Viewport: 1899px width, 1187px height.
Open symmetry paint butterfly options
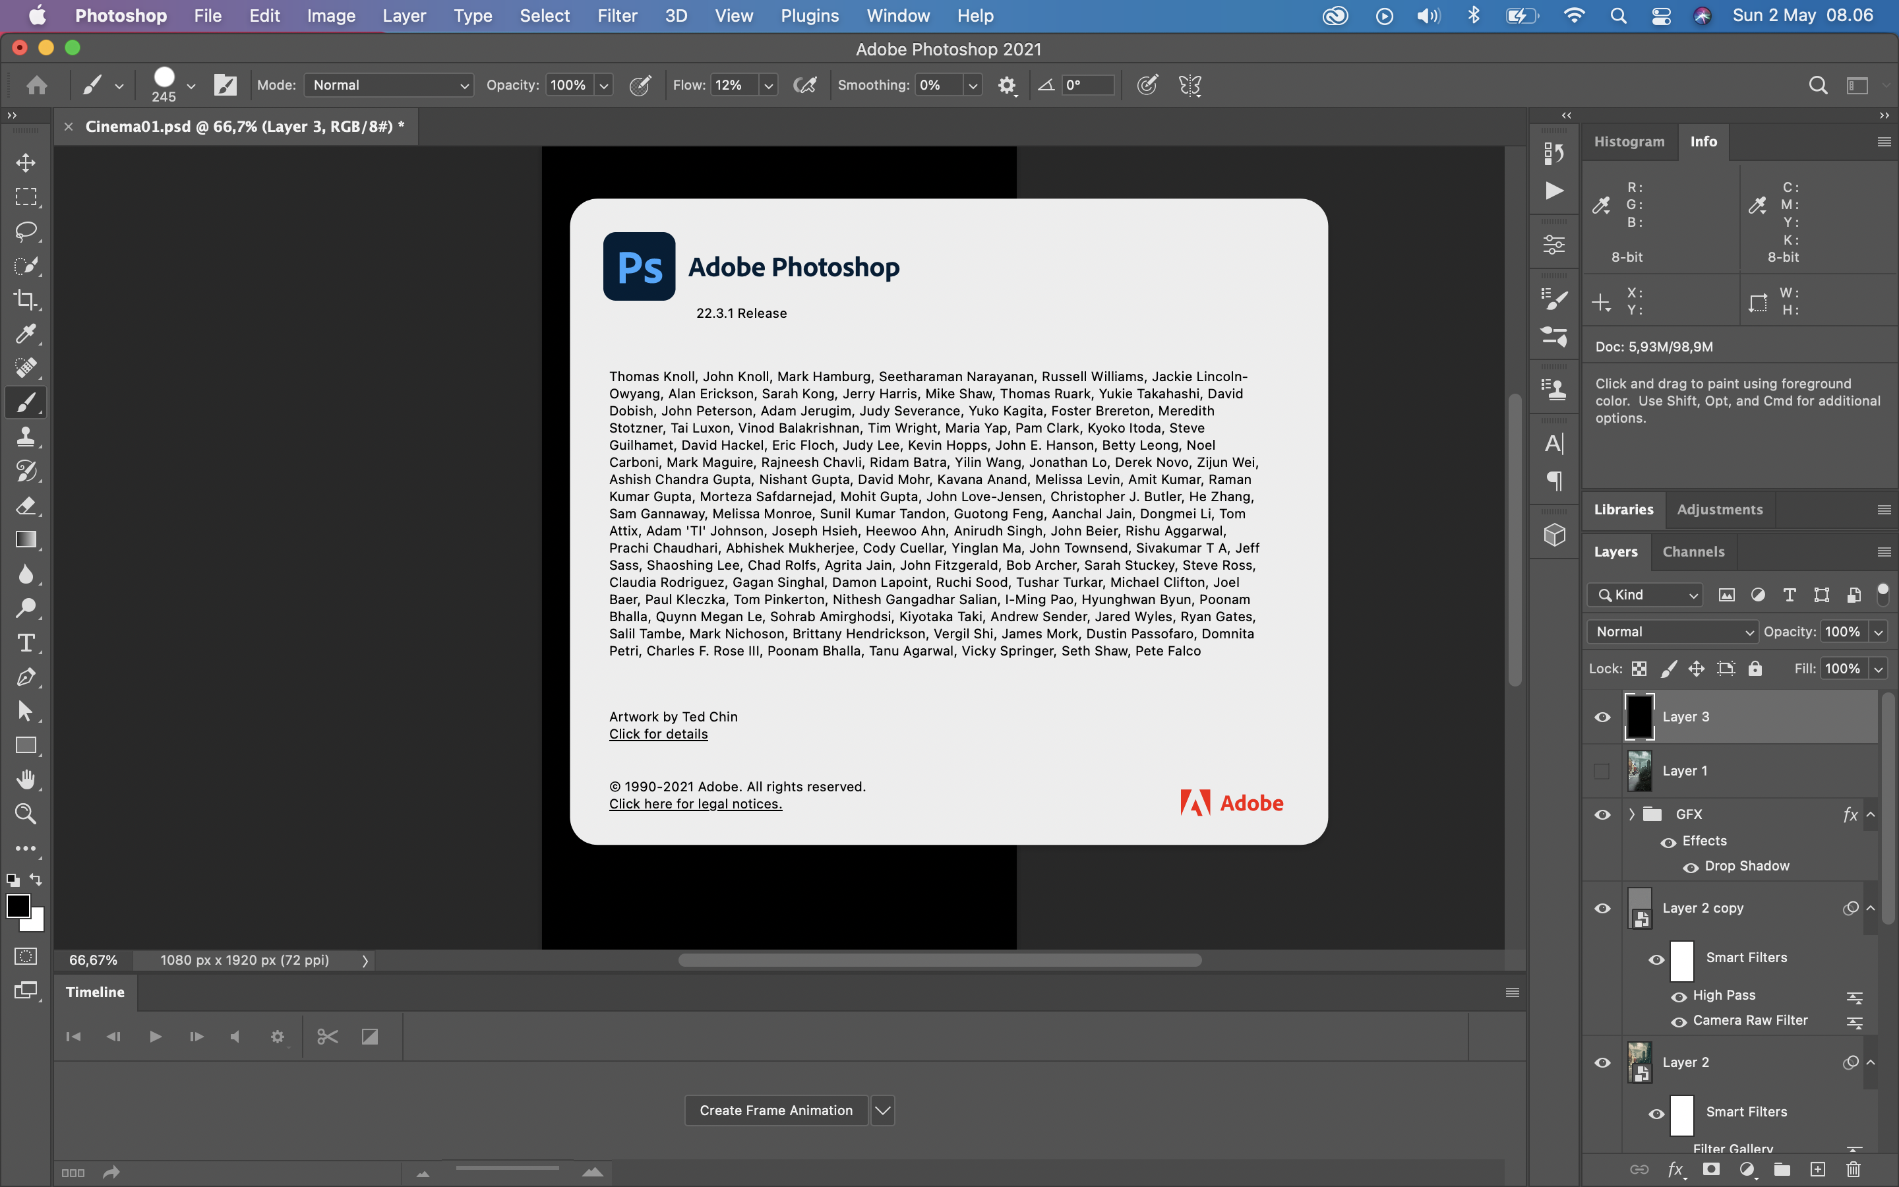pos(1190,85)
